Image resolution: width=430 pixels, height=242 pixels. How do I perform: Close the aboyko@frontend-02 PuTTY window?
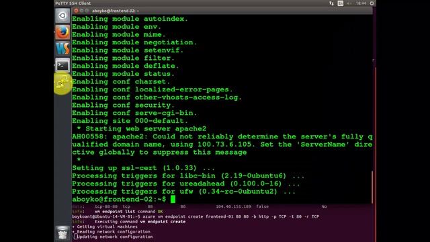76,11
